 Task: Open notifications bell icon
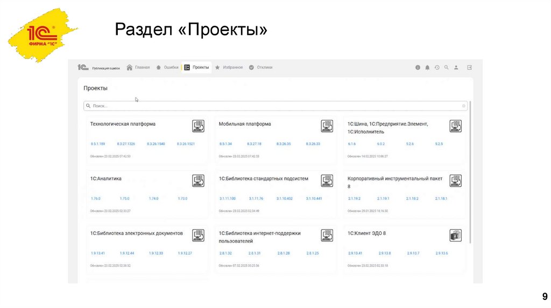(427, 67)
